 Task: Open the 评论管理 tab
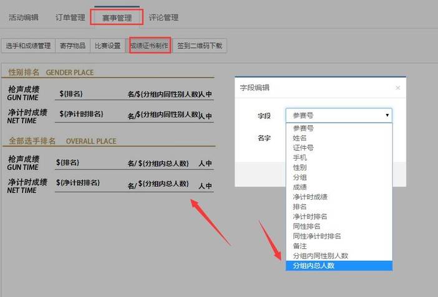[163, 17]
